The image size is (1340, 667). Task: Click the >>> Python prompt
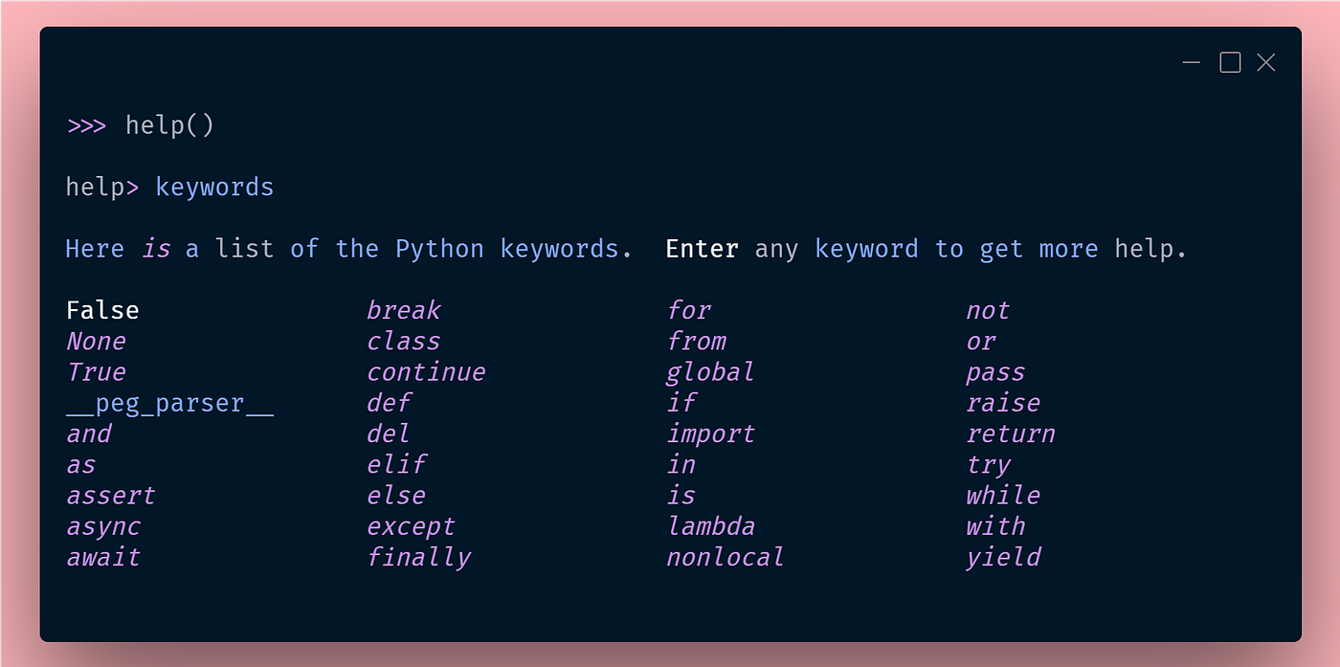click(85, 124)
